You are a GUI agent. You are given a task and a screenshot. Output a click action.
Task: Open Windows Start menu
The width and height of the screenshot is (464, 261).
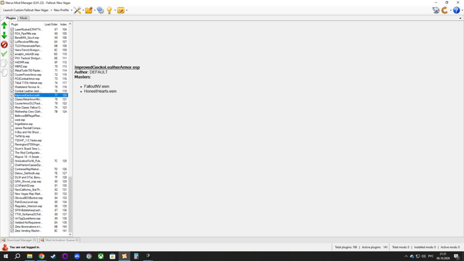6,256
